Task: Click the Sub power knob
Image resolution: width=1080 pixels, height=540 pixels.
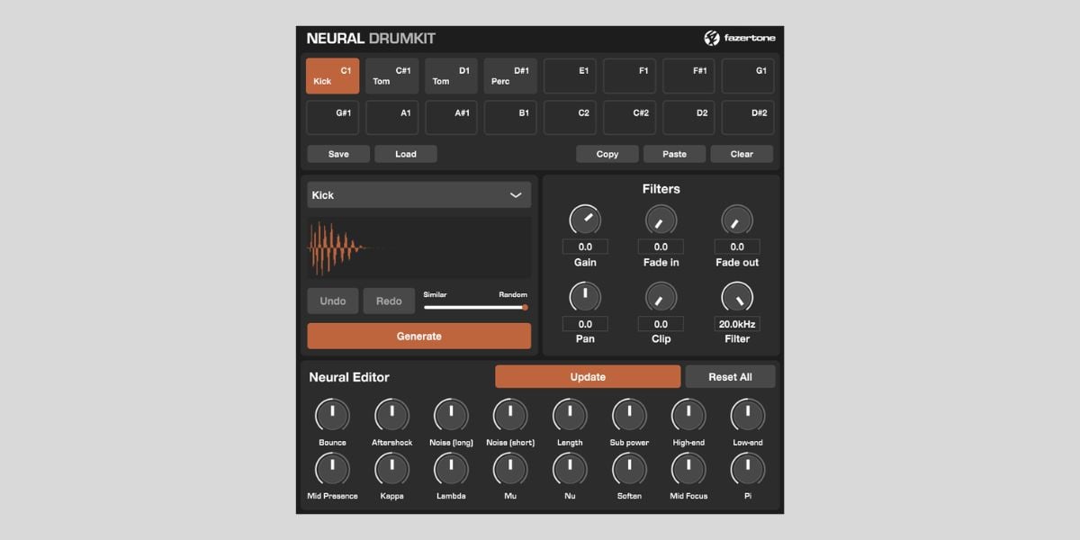Action: (x=629, y=415)
